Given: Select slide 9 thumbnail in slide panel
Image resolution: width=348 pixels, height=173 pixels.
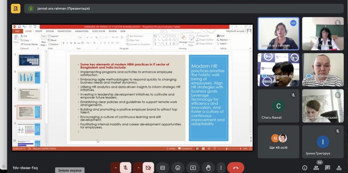Looking at the screenshot, I should [29, 129].
